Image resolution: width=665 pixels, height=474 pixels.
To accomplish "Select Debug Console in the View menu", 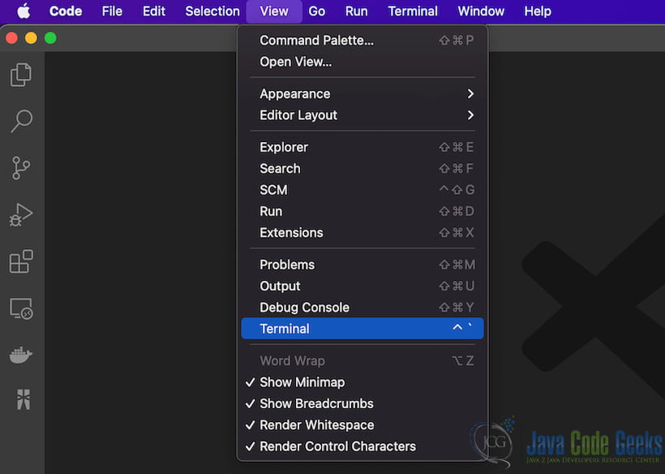I will coord(363,308).
